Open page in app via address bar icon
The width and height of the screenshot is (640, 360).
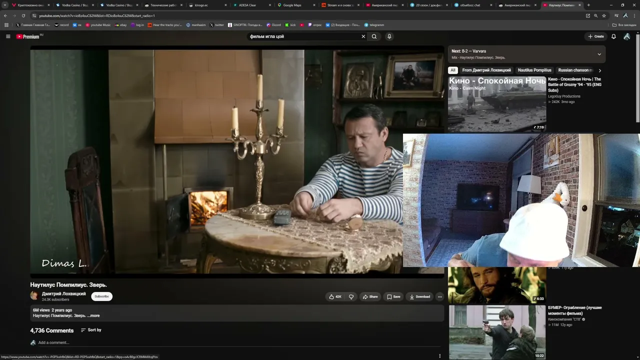tap(588, 15)
